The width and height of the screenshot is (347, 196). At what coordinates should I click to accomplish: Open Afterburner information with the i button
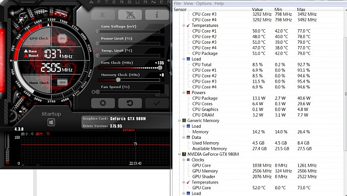tap(157, 15)
